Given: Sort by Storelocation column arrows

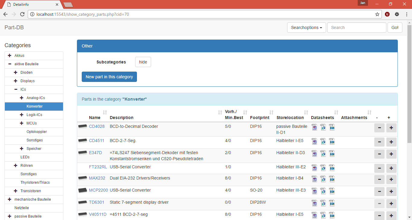Looking at the screenshot, I should click(306, 112).
